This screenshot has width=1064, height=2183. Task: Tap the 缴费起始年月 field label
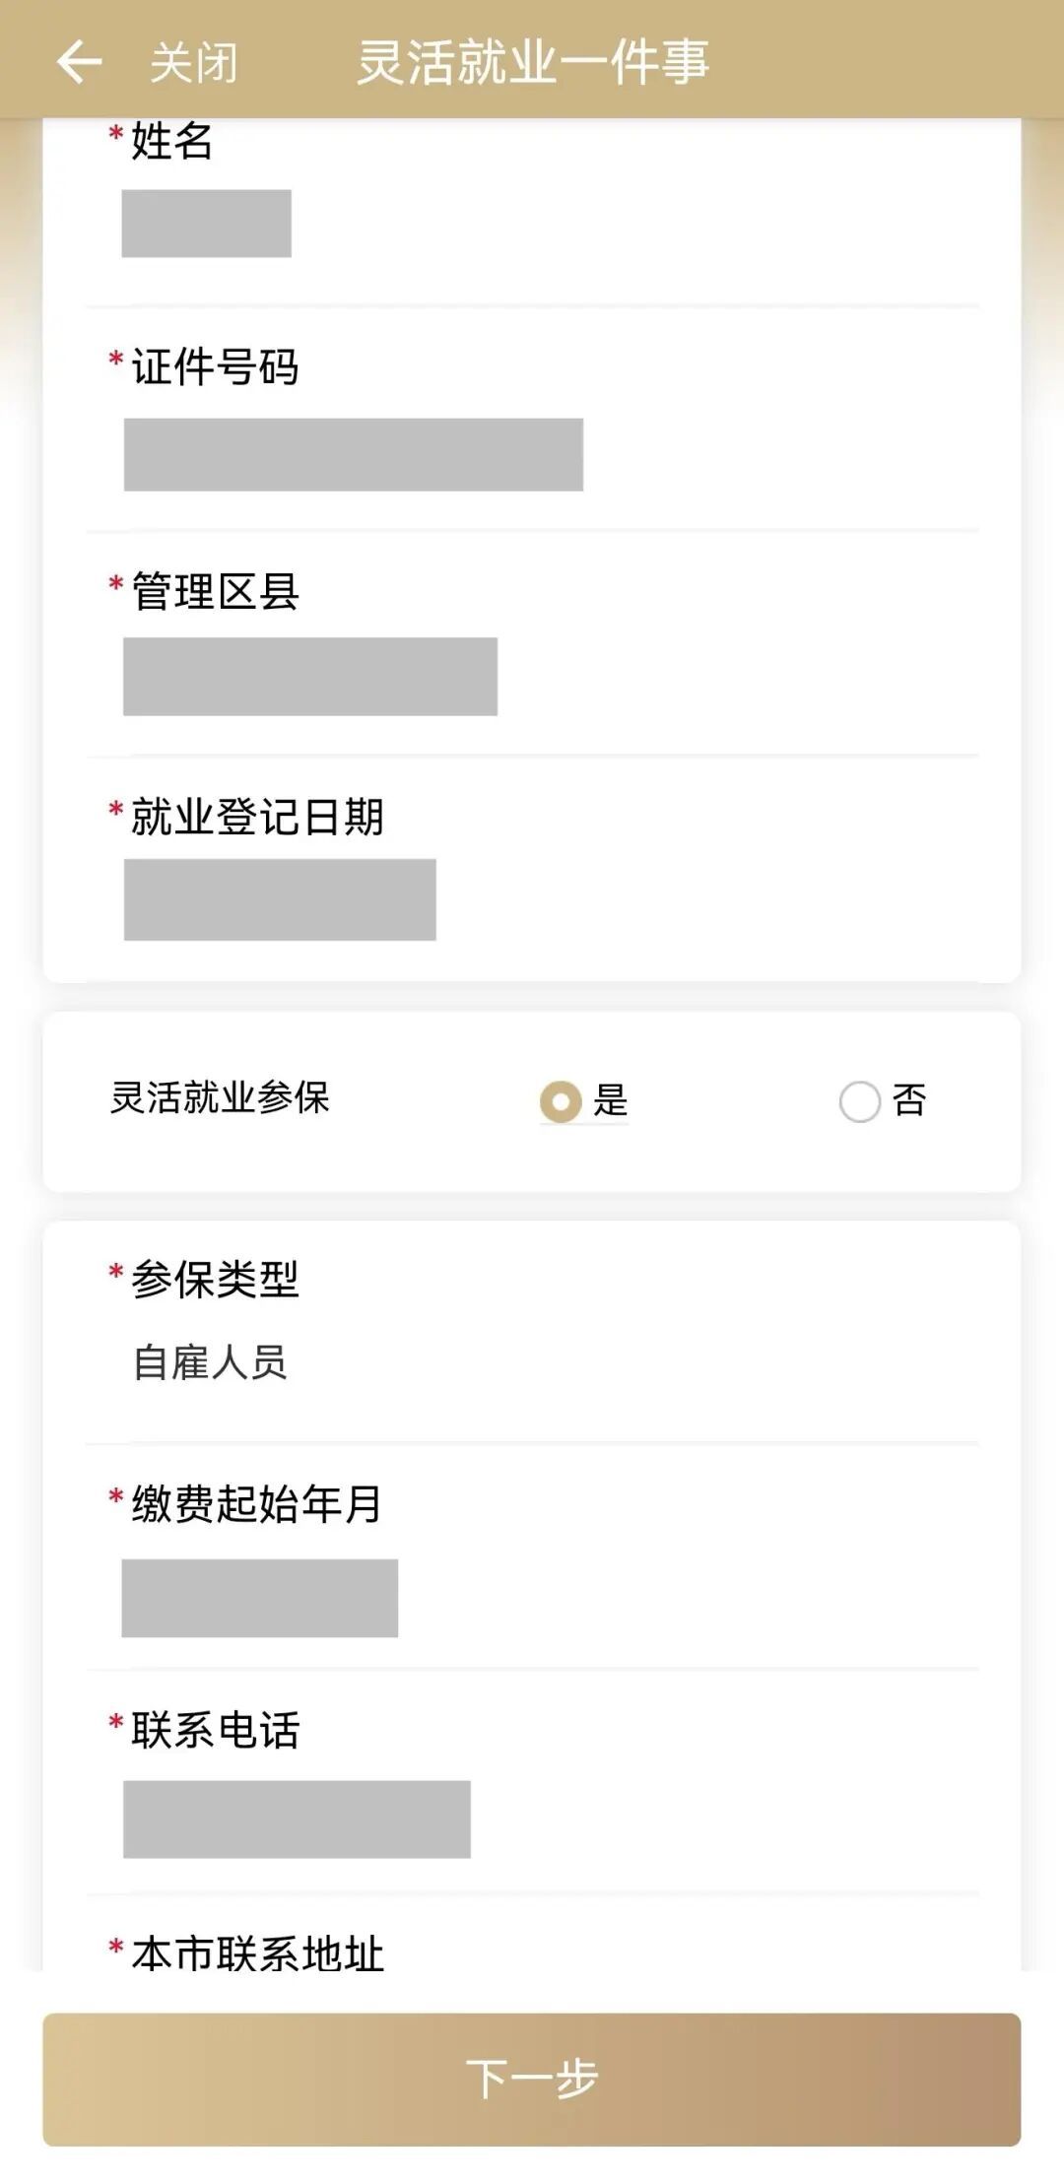[256, 1503]
